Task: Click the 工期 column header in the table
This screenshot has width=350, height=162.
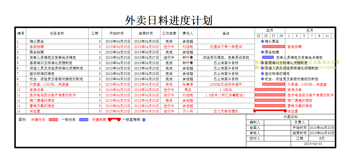Action: pos(95,33)
